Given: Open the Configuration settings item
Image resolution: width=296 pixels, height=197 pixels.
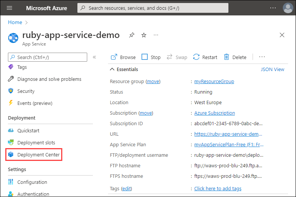Looking at the screenshot, I should 32,182.
